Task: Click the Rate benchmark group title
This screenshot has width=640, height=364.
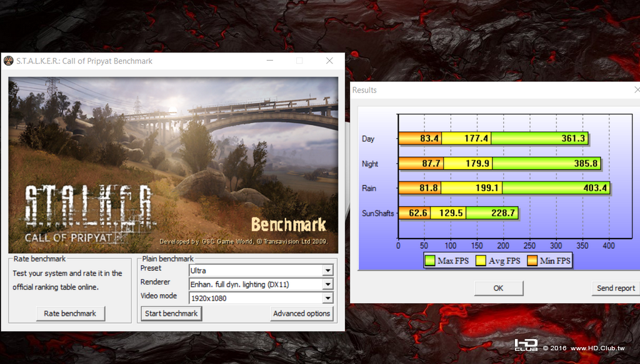Action: pyautogui.click(x=39, y=259)
